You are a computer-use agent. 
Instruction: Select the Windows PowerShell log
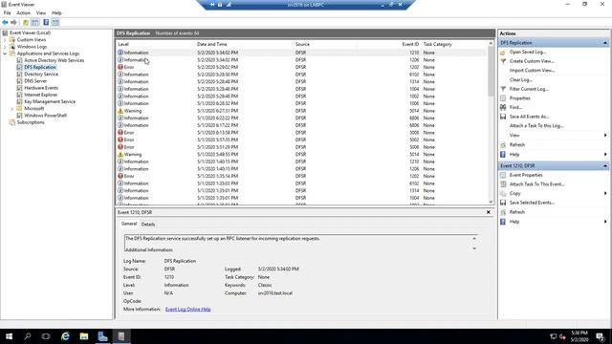[45, 116]
